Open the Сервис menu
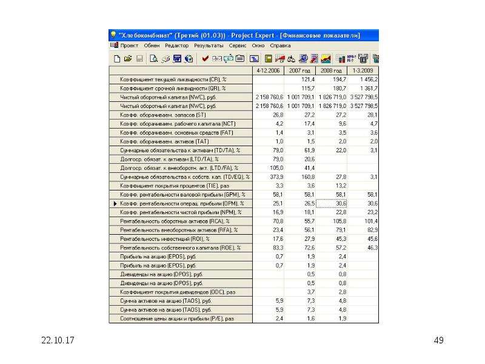The image size is (485, 364). 238,45
